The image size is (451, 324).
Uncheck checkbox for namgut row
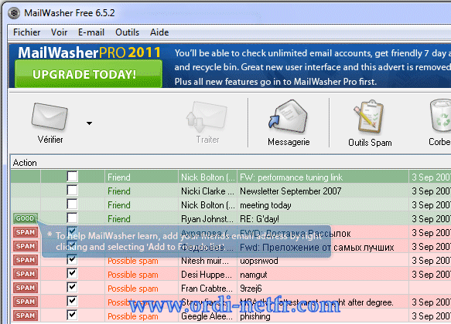[x=72, y=273]
